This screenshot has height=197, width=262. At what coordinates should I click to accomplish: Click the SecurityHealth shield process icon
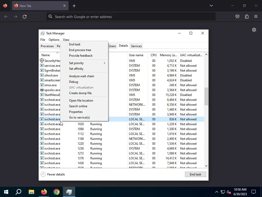42,61
